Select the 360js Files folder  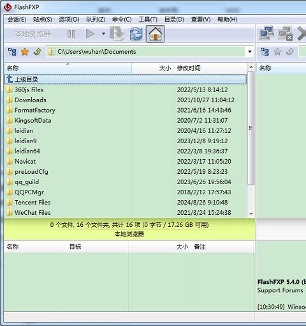[126, 89]
